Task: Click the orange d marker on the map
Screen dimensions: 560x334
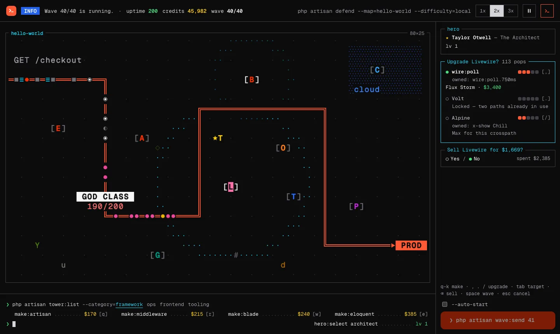Action: [x=283, y=265]
